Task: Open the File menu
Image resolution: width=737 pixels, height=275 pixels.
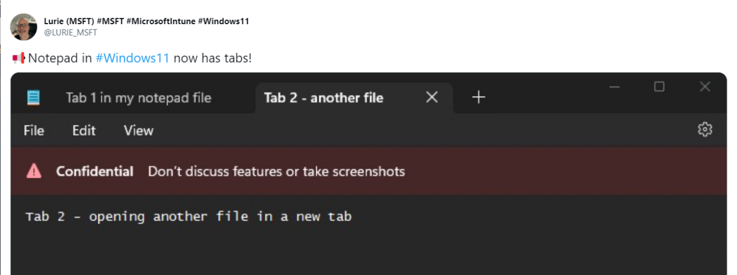Action: 34,131
